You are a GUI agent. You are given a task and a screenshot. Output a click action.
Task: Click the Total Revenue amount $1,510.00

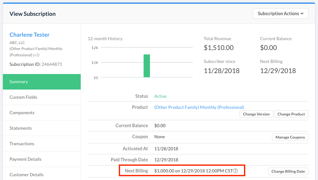click(219, 48)
